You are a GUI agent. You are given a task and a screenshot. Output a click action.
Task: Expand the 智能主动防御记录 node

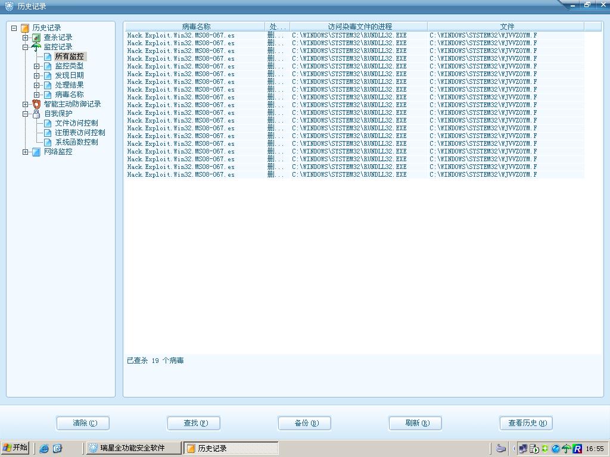click(x=25, y=104)
